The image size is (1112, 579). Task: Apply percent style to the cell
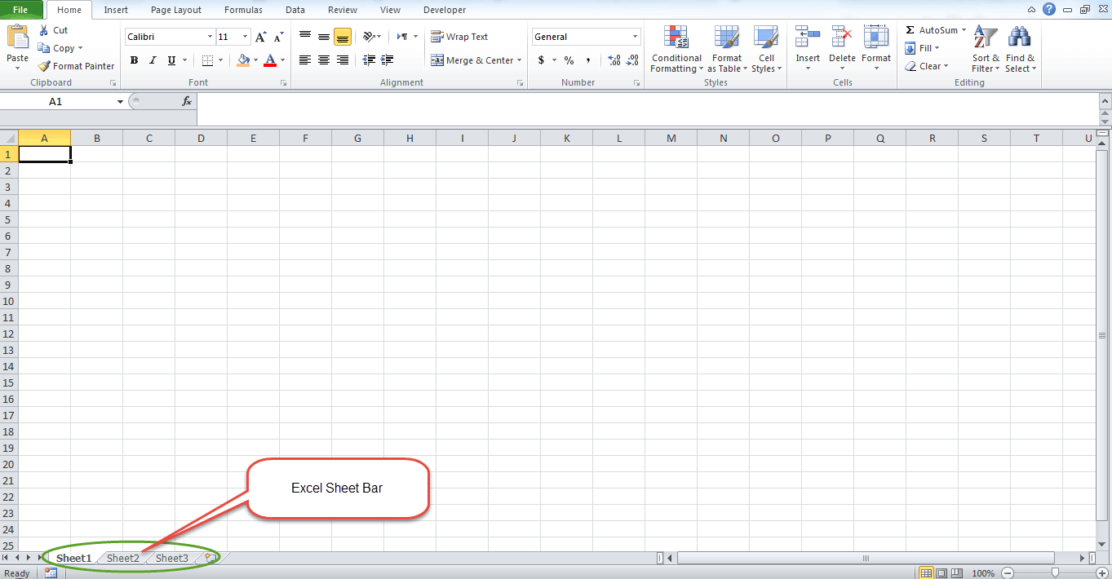(x=569, y=60)
